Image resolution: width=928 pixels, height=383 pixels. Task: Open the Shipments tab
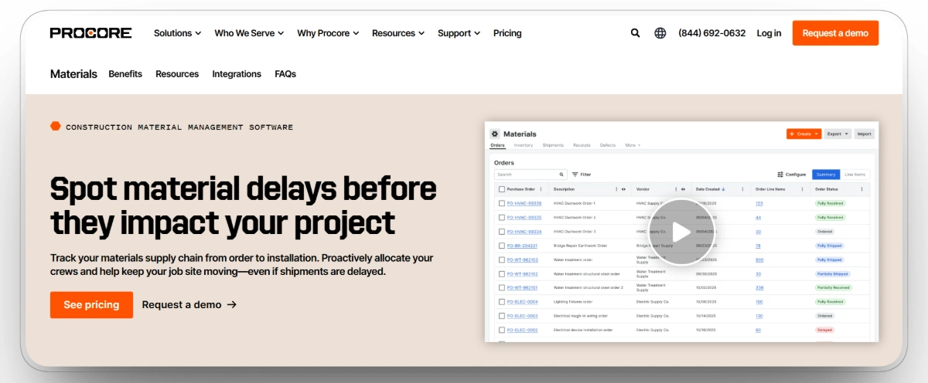[553, 145]
